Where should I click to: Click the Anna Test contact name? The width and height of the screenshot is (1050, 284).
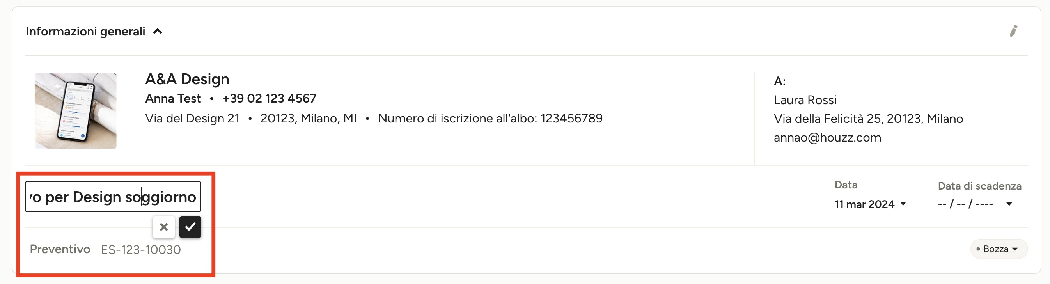[173, 98]
